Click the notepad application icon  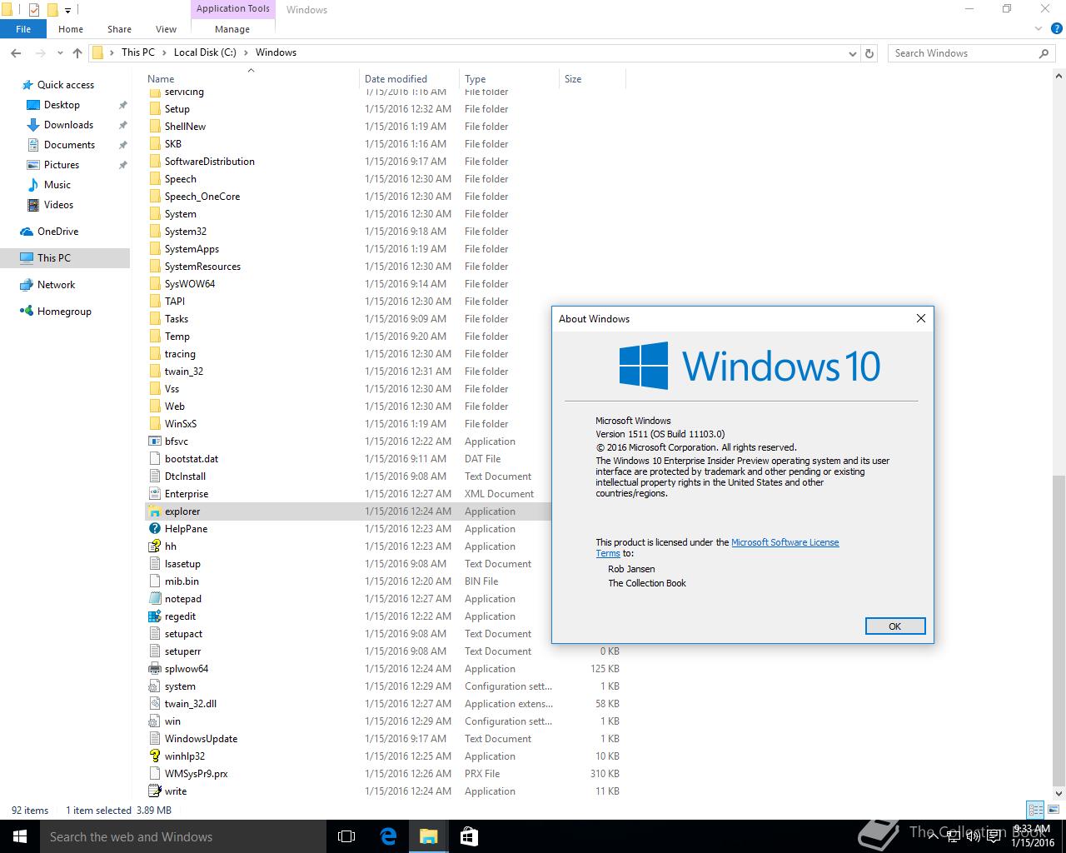pos(154,599)
